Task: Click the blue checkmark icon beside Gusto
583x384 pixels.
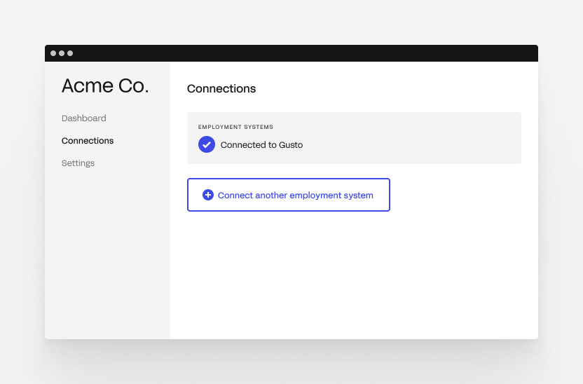Action: [x=206, y=144]
